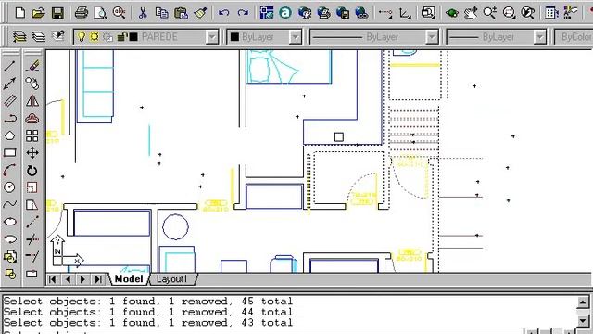Image resolution: width=593 pixels, height=334 pixels.
Task: Redo the last undone action
Action: (243, 13)
